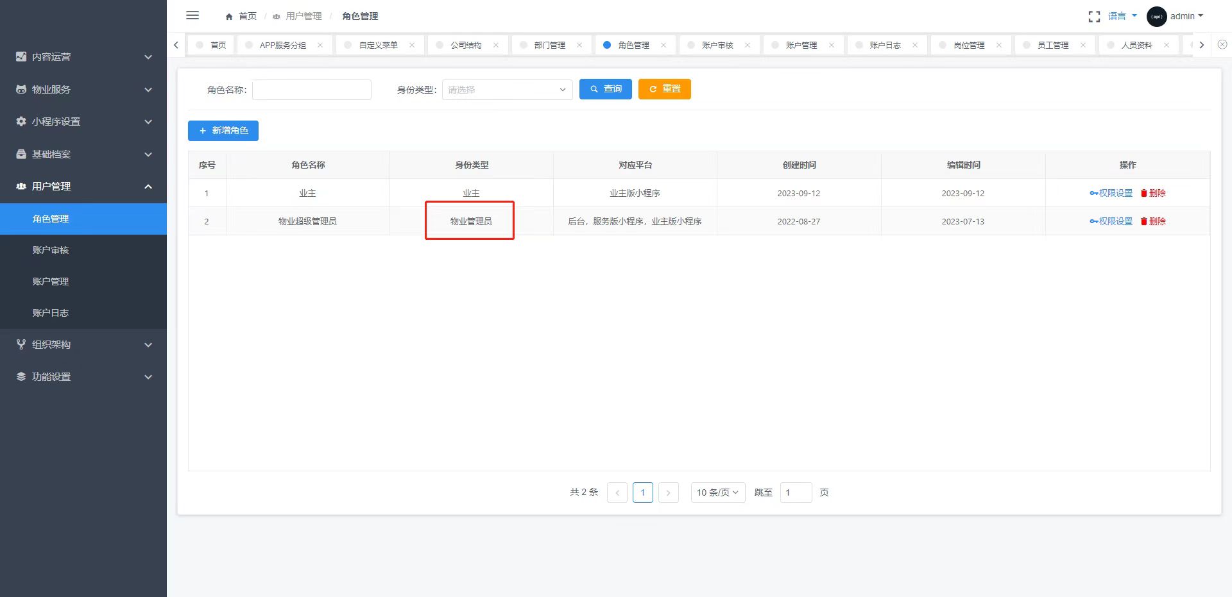Image resolution: width=1232 pixels, height=597 pixels.
Task: Close the 公司结构 tab
Action: 496,45
